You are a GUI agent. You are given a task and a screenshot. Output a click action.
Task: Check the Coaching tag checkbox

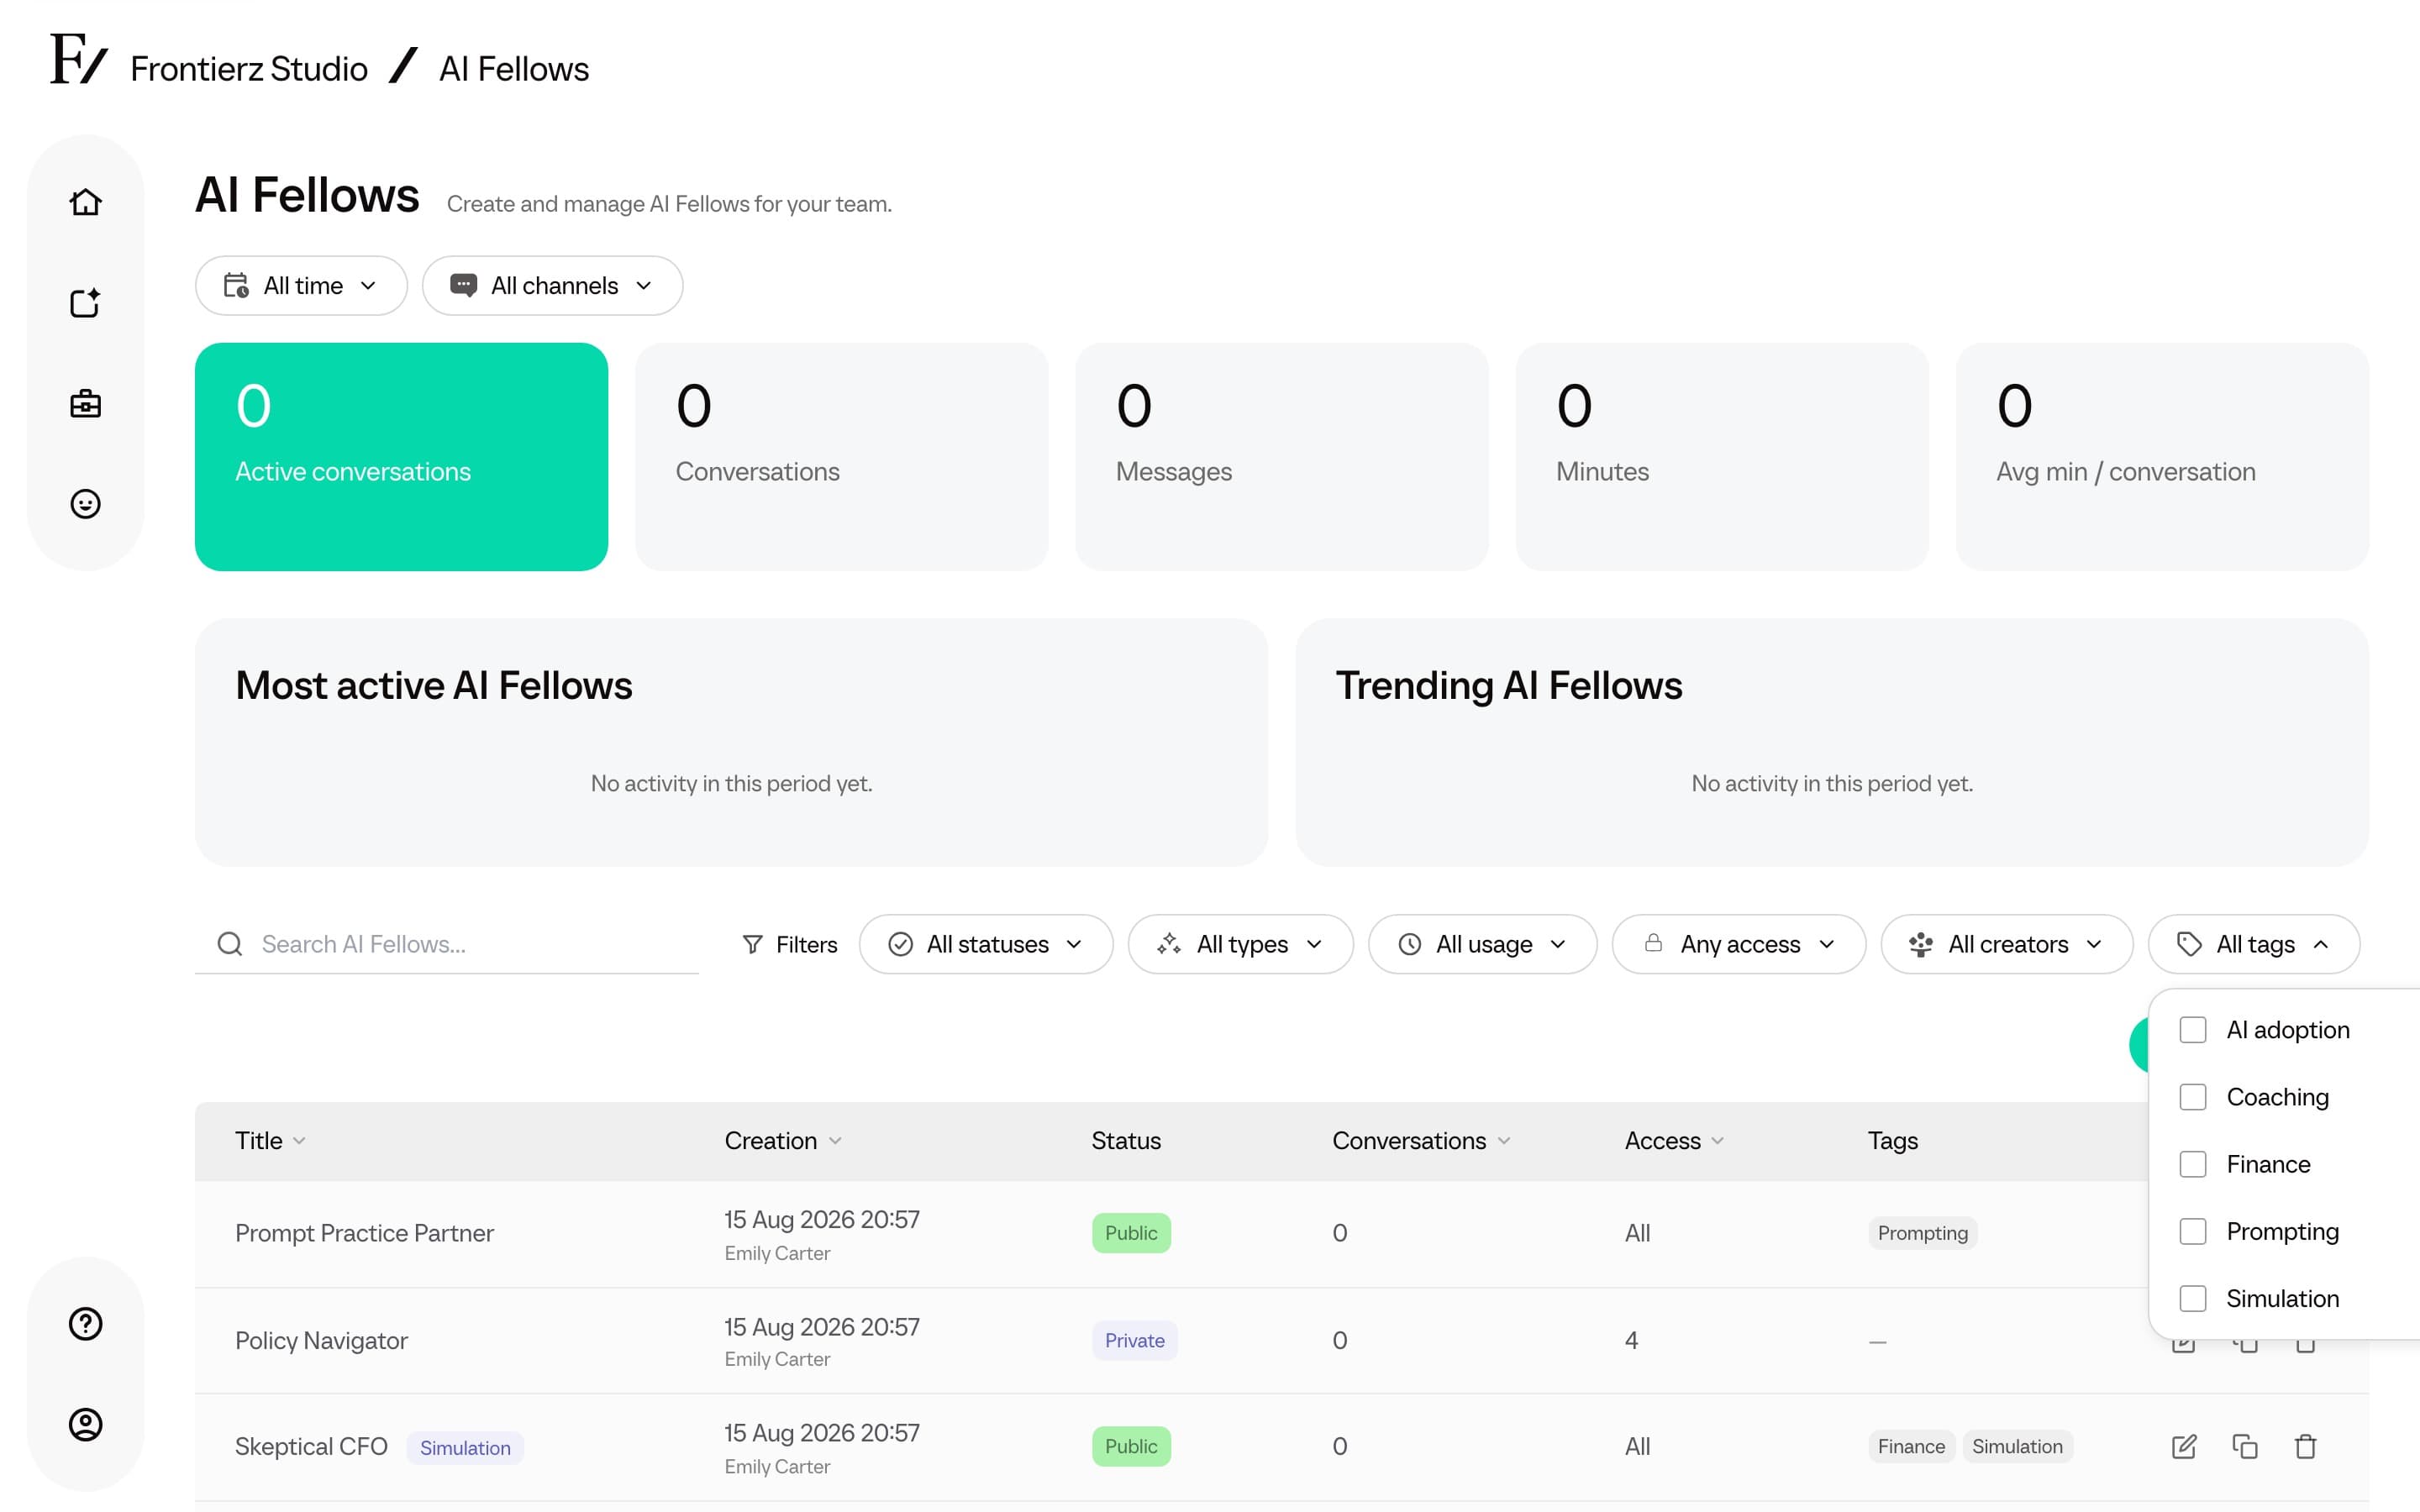[2193, 1097]
